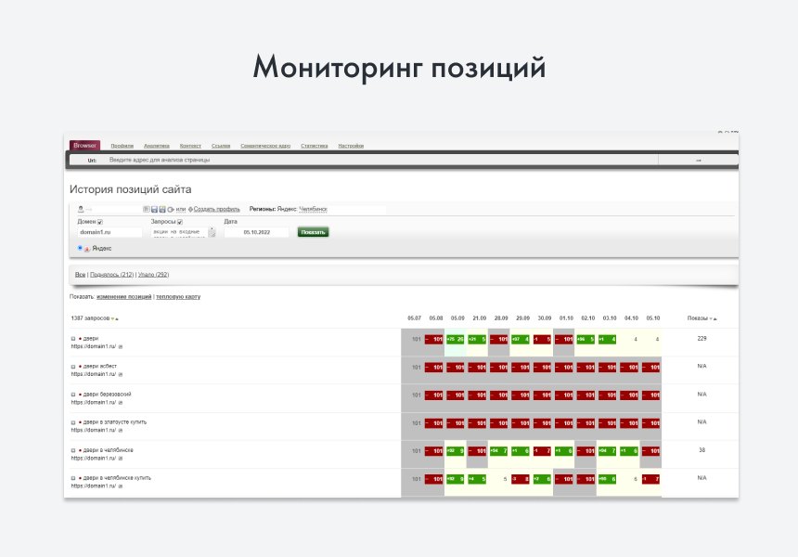The image size is (798, 557).
Task: Click the Yandex logo icon
Action: click(87, 249)
